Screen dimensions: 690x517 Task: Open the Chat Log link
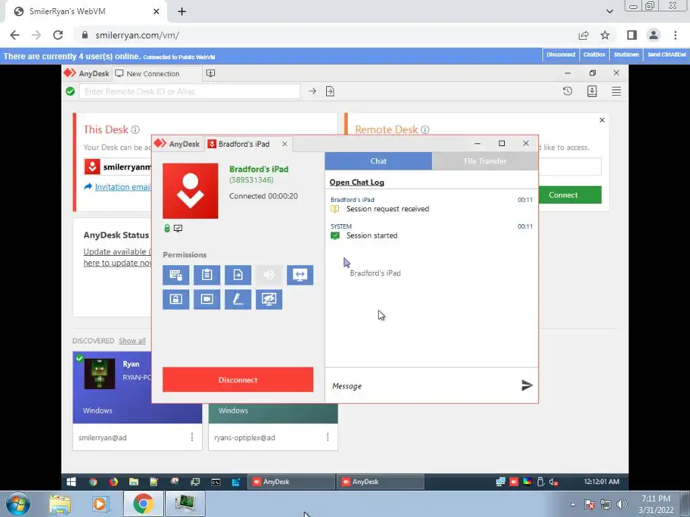[x=357, y=182]
